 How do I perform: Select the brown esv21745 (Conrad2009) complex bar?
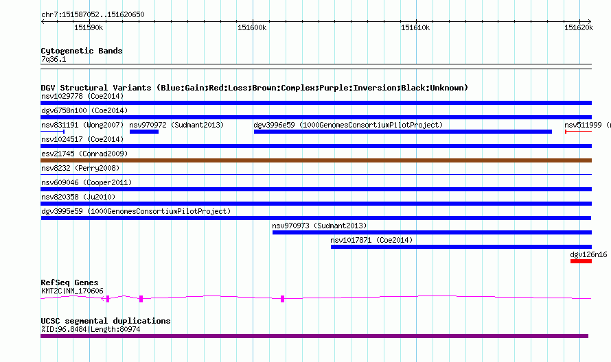(x=316, y=160)
